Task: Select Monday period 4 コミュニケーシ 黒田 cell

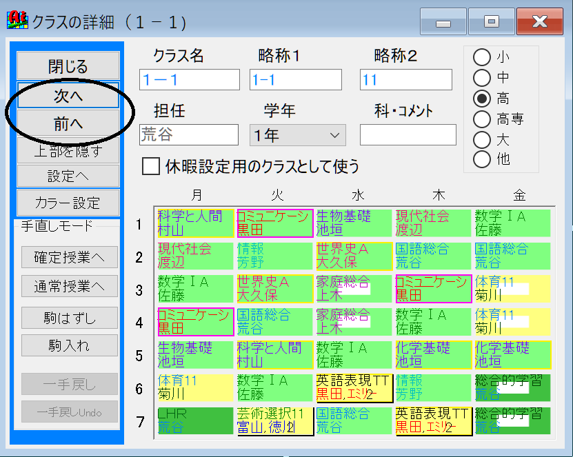Action: pos(196,322)
